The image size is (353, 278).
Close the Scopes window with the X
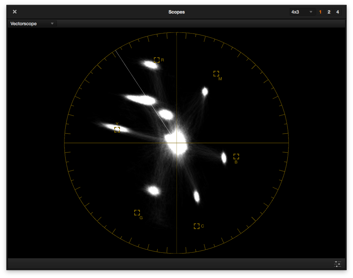coord(15,12)
